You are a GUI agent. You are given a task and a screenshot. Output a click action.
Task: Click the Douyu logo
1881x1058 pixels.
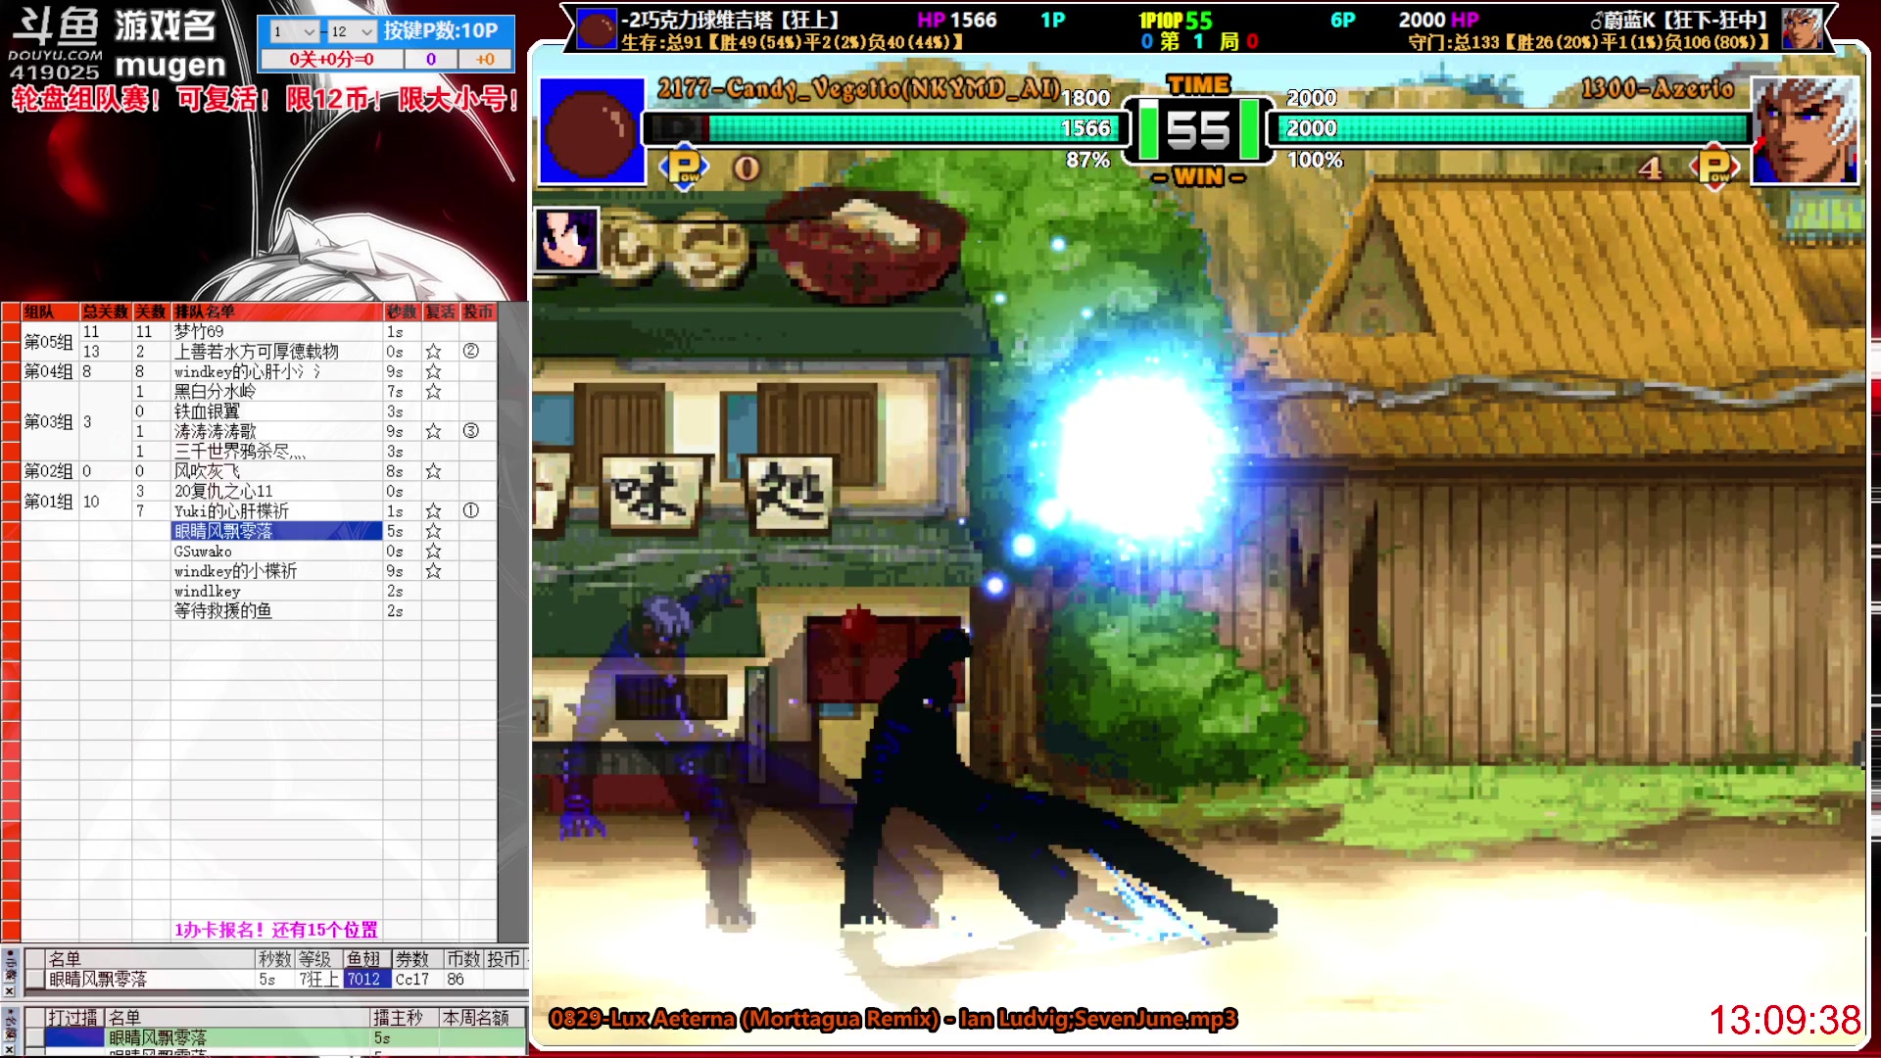[55, 44]
